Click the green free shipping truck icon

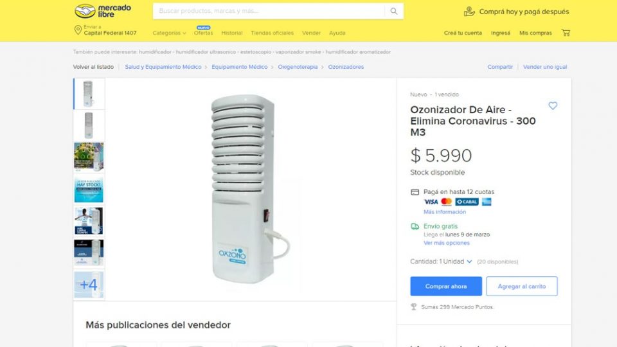coord(415,226)
